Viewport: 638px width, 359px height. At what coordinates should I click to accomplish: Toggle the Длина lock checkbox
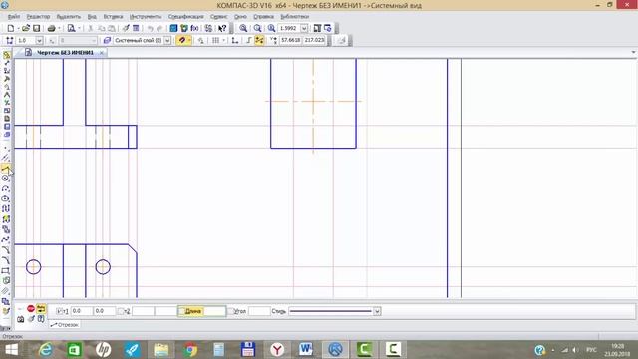[181, 311]
